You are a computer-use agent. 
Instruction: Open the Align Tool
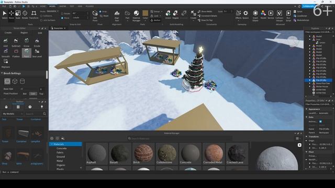pos(117,16)
